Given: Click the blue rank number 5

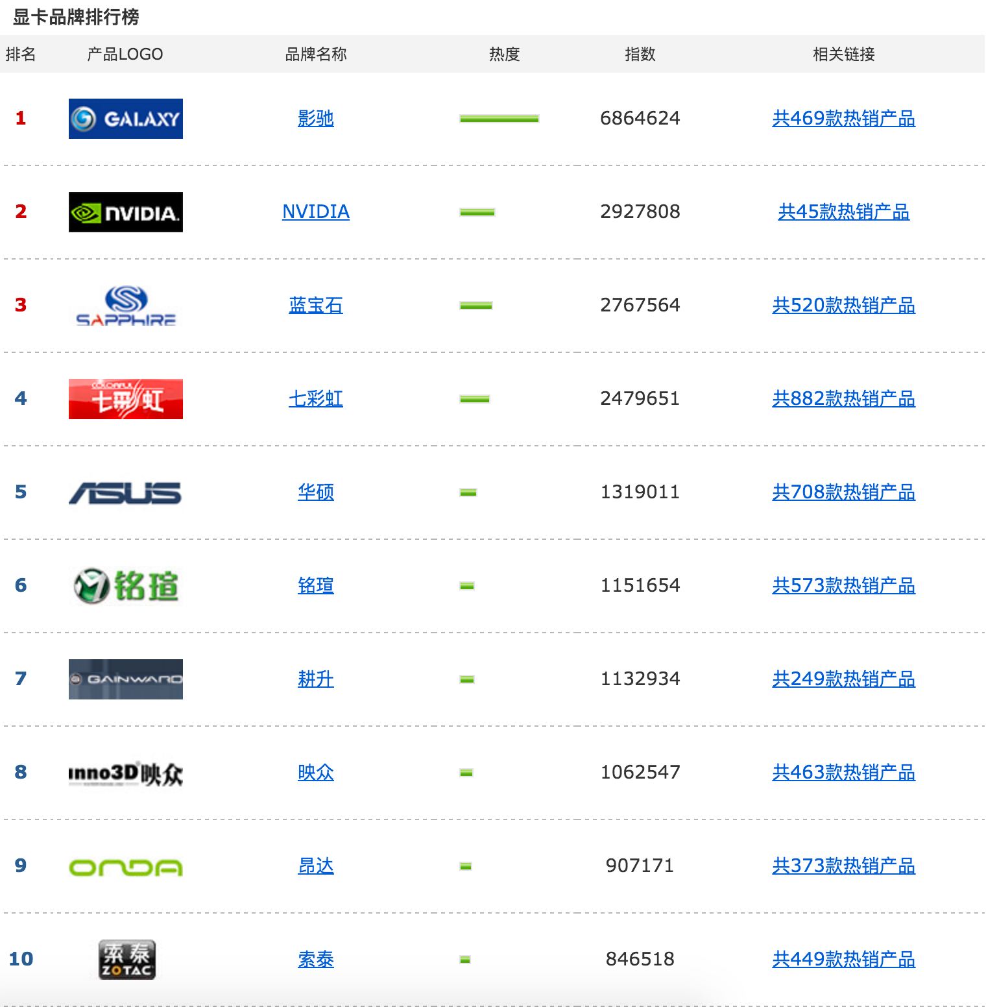Looking at the screenshot, I should click(21, 492).
